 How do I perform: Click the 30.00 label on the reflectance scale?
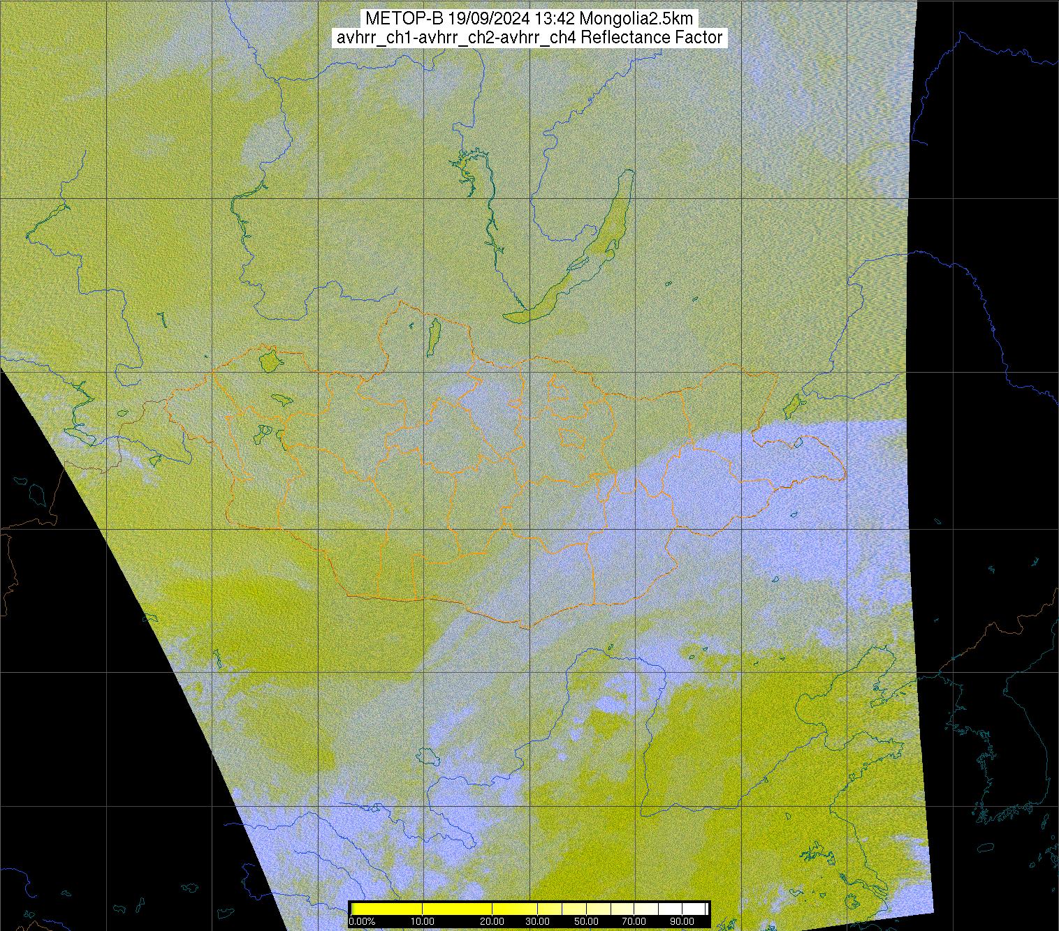(x=536, y=922)
